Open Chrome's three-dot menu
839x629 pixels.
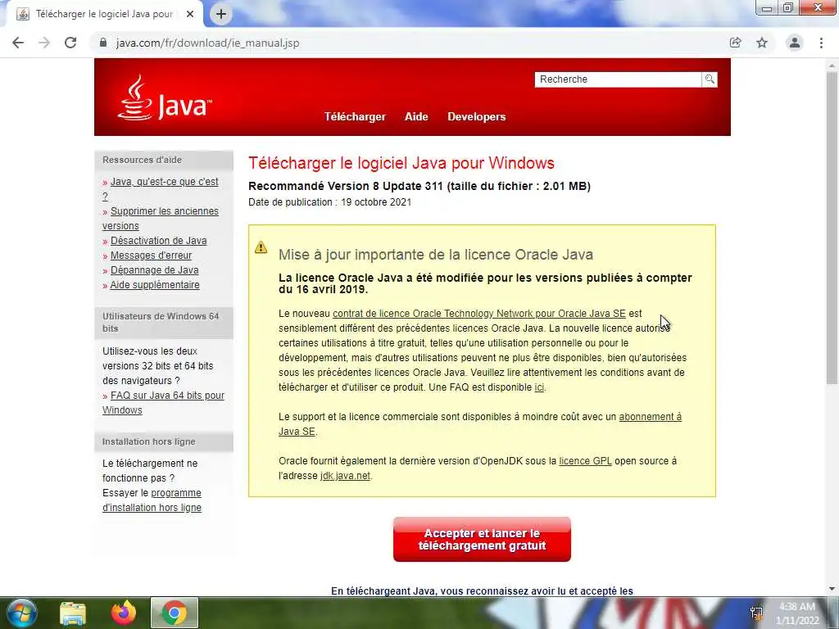pos(821,43)
